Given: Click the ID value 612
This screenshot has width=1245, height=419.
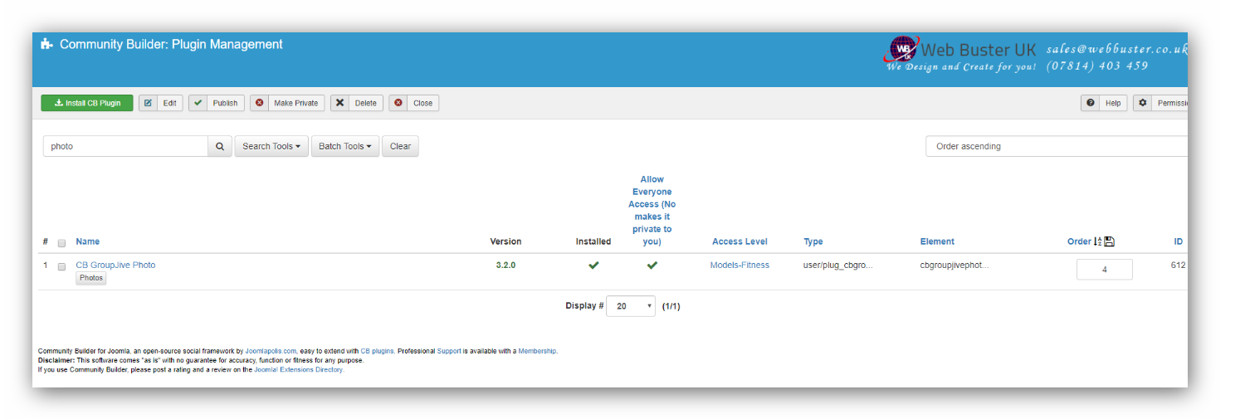Looking at the screenshot, I should click(1179, 265).
